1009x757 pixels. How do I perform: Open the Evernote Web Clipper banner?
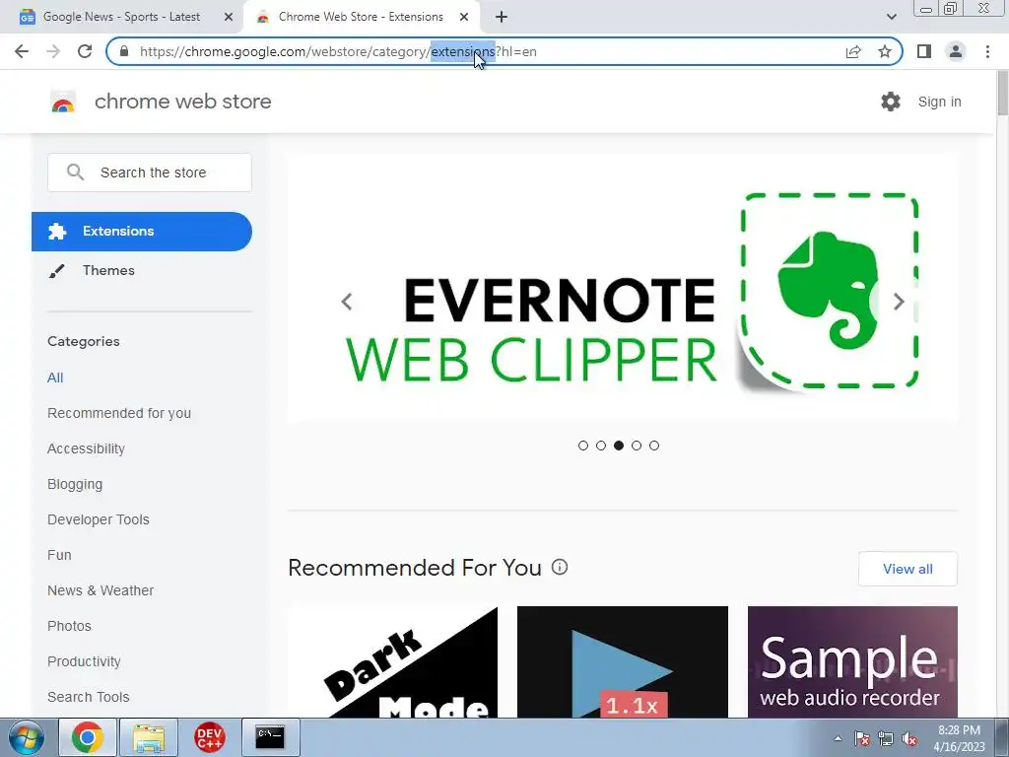[623, 289]
